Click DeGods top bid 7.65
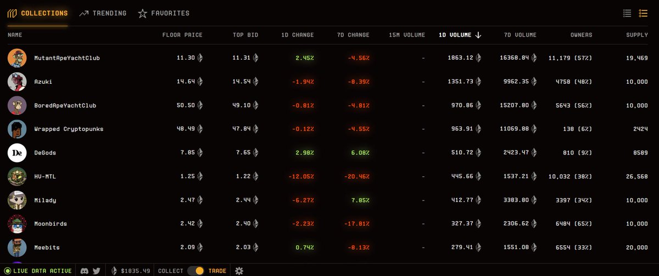The height and width of the screenshot is (276, 659). 247,153
